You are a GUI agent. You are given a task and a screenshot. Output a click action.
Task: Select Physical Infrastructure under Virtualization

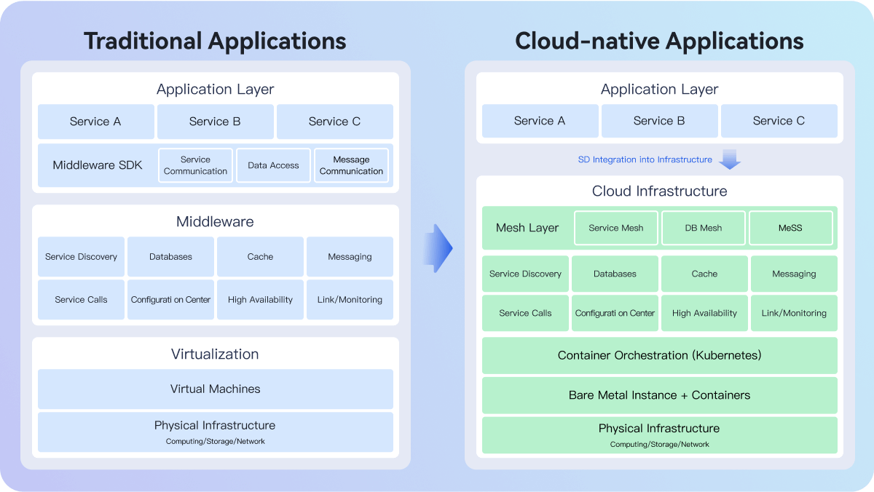(216, 432)
